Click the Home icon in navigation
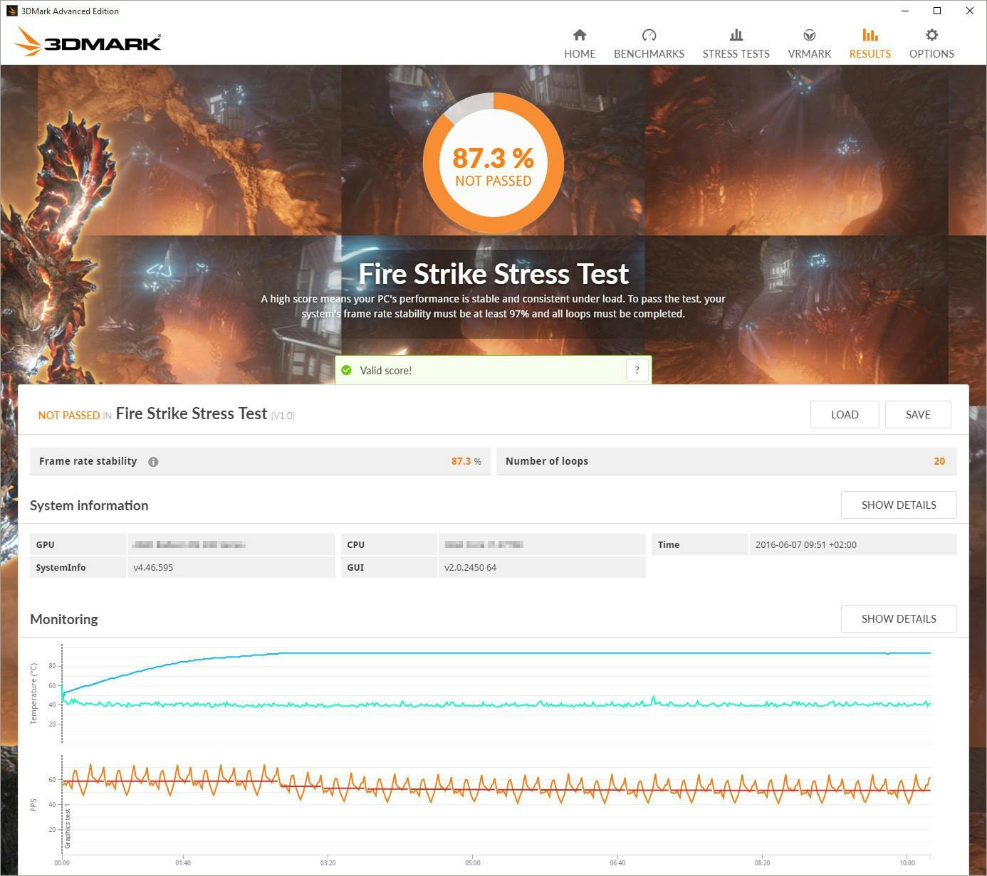This screenshot has height=876, width=987. click(579, 35)
